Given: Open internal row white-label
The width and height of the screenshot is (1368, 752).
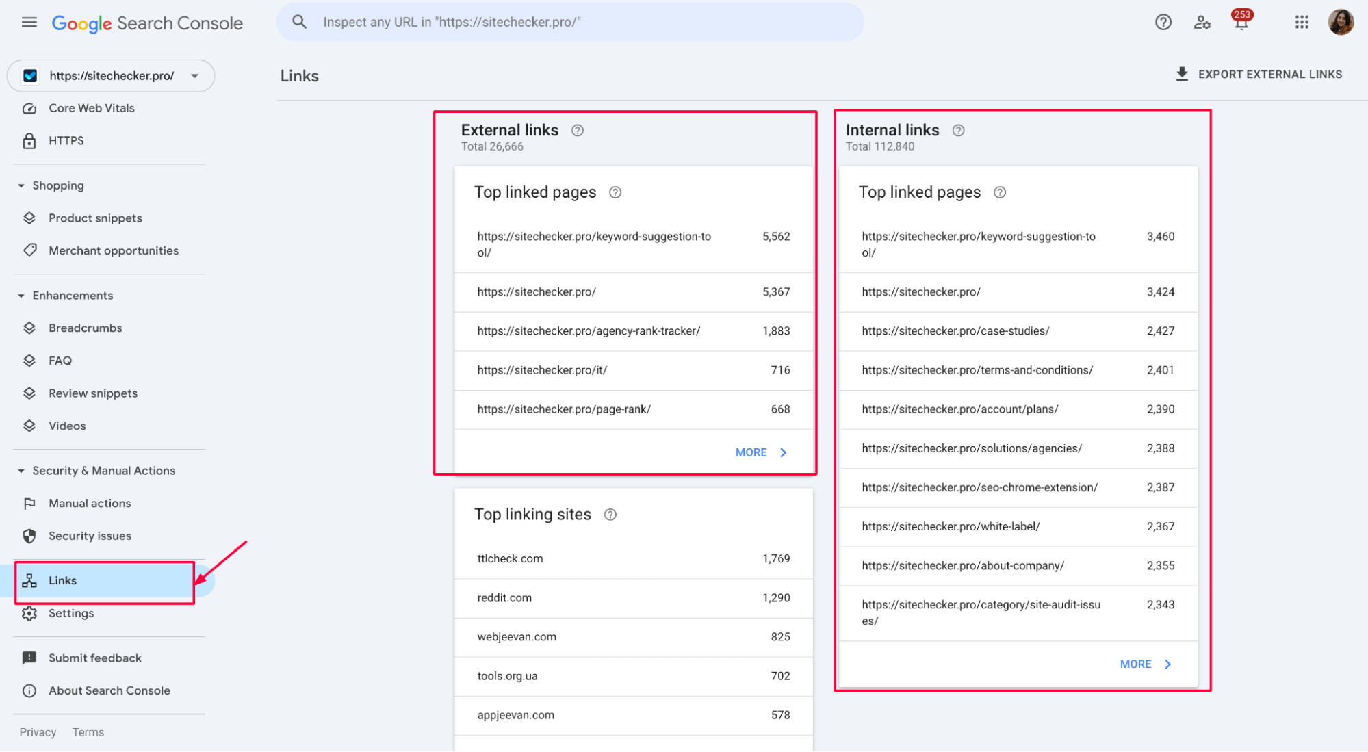Looking at the screenshot, I should [1018, 526].
